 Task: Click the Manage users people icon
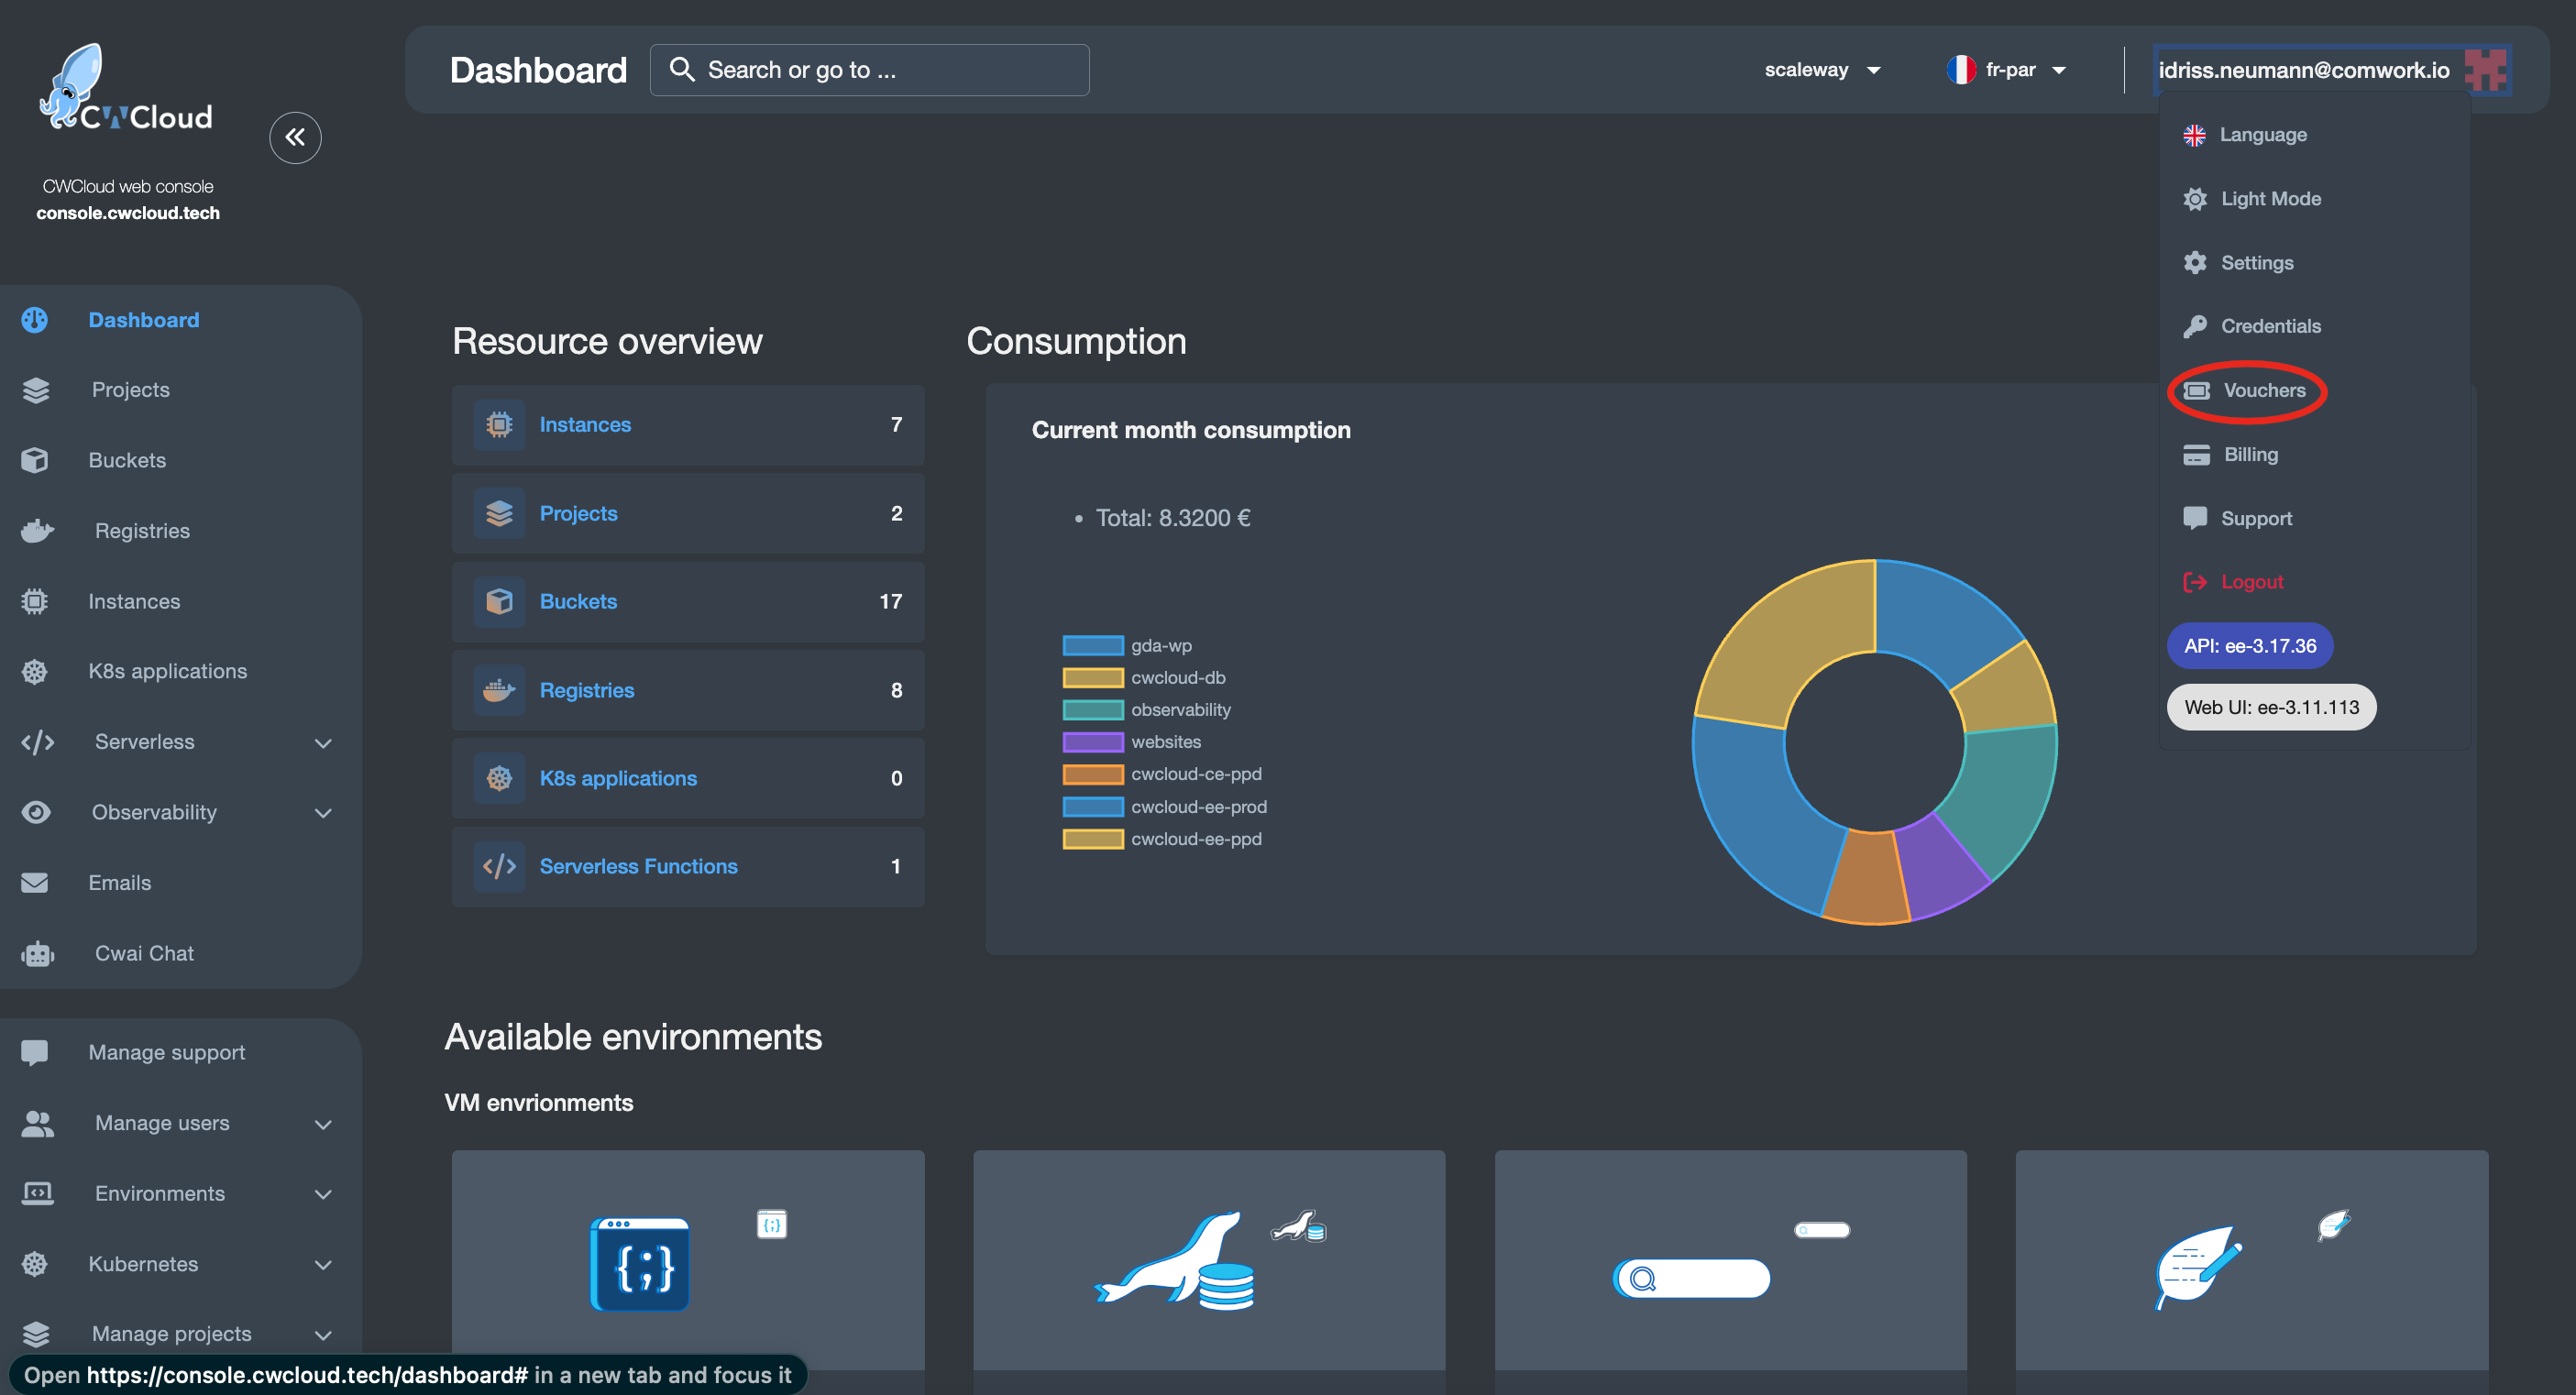click(37, 1123)
